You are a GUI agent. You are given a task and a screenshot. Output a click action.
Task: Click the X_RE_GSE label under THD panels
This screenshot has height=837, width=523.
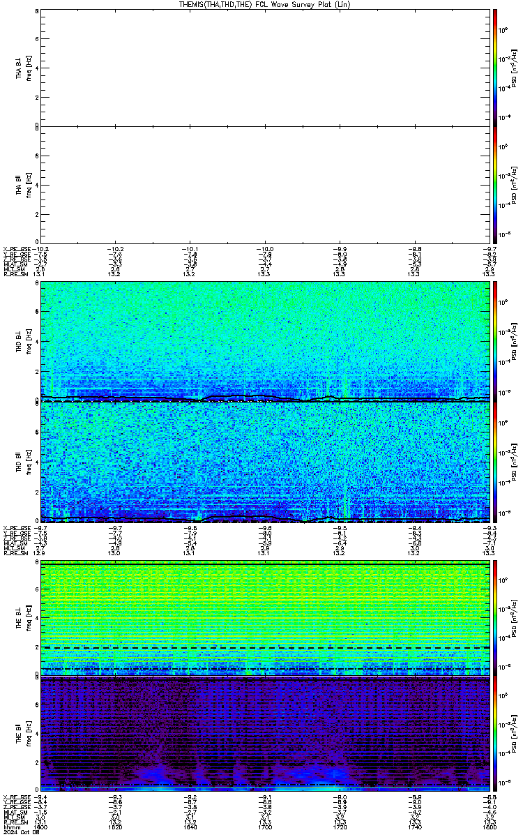coord(15,527)
